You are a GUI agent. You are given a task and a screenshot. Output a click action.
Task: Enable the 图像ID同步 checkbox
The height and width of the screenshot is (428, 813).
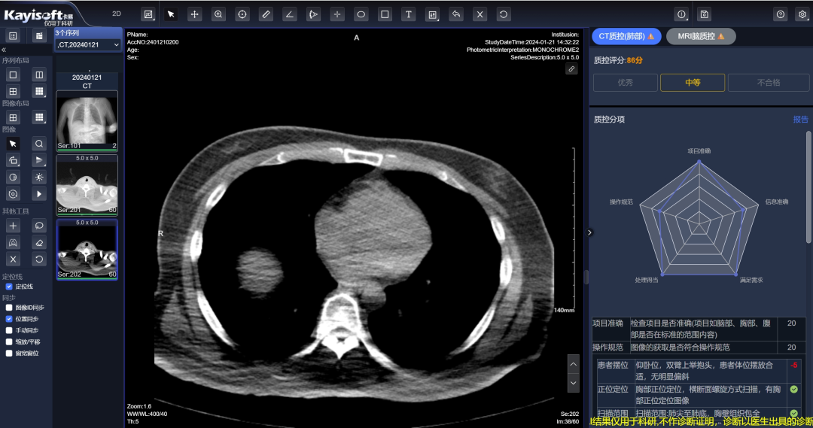[9, 308]
